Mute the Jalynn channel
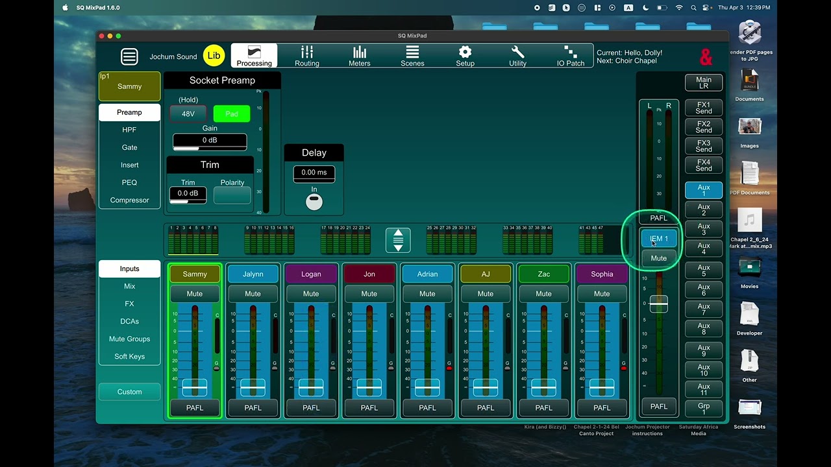 click(x=253, y=294)
